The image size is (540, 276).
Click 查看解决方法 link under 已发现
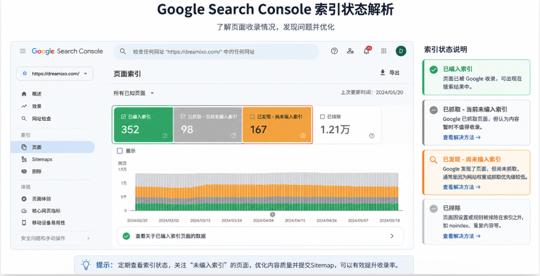pos(461,187)
